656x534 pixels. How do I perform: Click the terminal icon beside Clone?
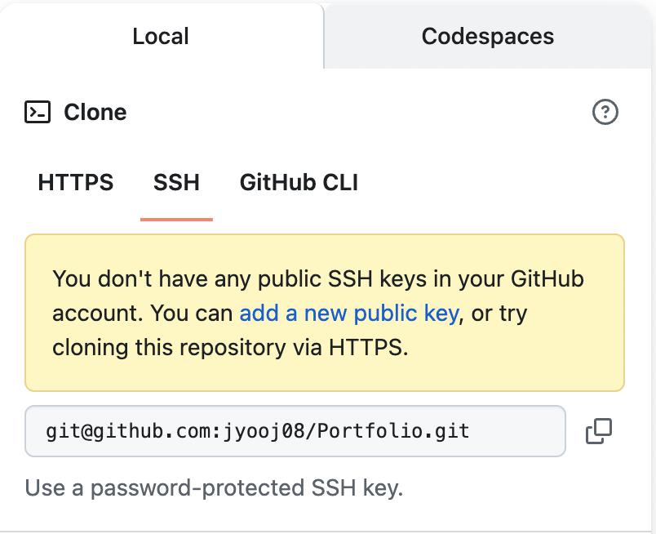pyautogui.click(x=38, y=112)
